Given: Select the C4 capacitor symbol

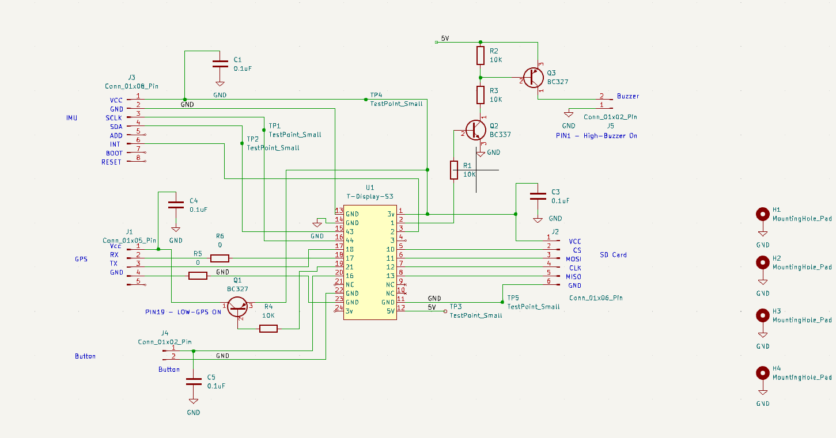Looking at the screenshot, I should point(176,205).
